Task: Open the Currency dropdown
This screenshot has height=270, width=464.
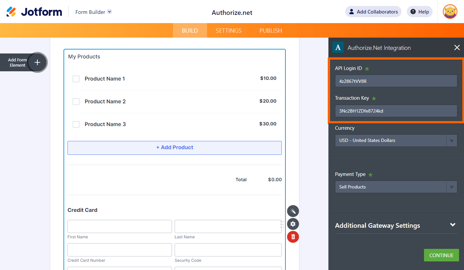Action: (x=396, y=141)
